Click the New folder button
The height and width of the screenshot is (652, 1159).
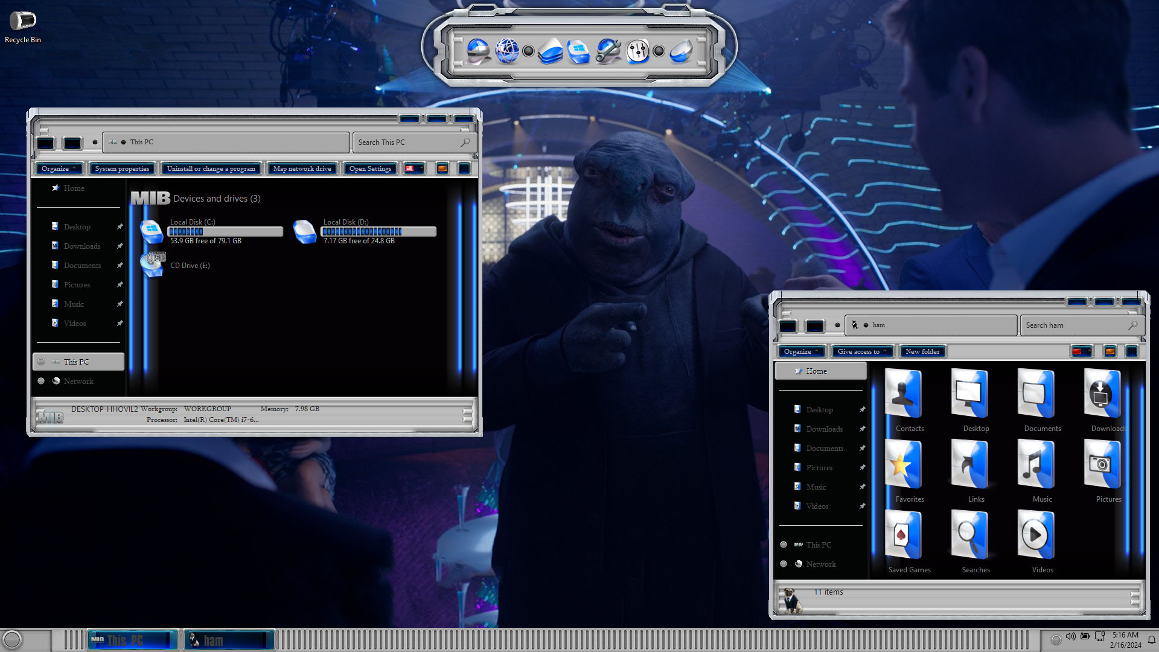922,351
